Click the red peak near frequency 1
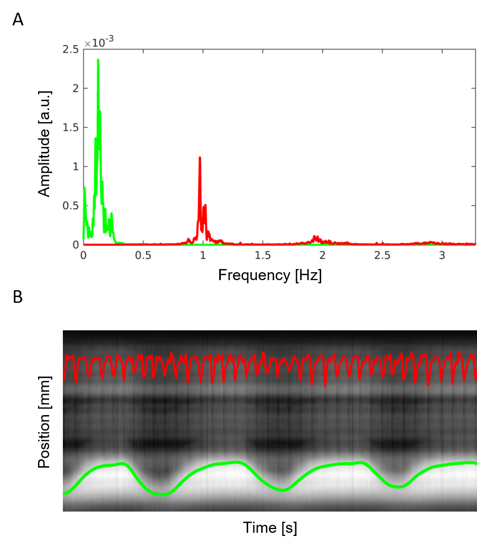 pyautogui.click(x=200, y=159)
